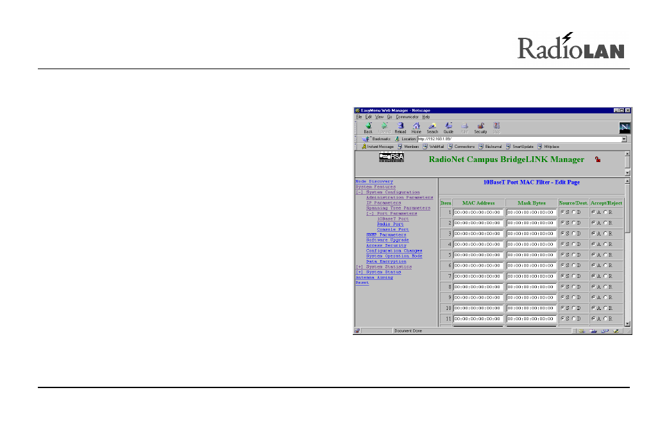This screenshot has height=431, width=667.
Task: Click Mask Bytes field for item 8
Action: pyautogui.click(x=531, y=287)
